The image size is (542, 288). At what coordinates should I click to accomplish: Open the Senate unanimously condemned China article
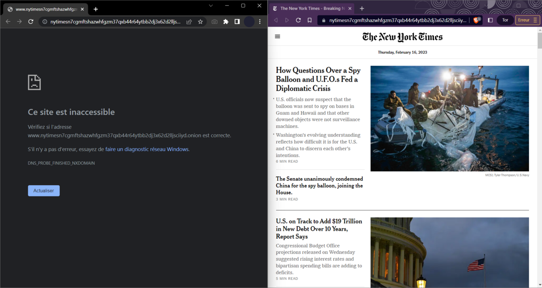(x=319, y=186)
